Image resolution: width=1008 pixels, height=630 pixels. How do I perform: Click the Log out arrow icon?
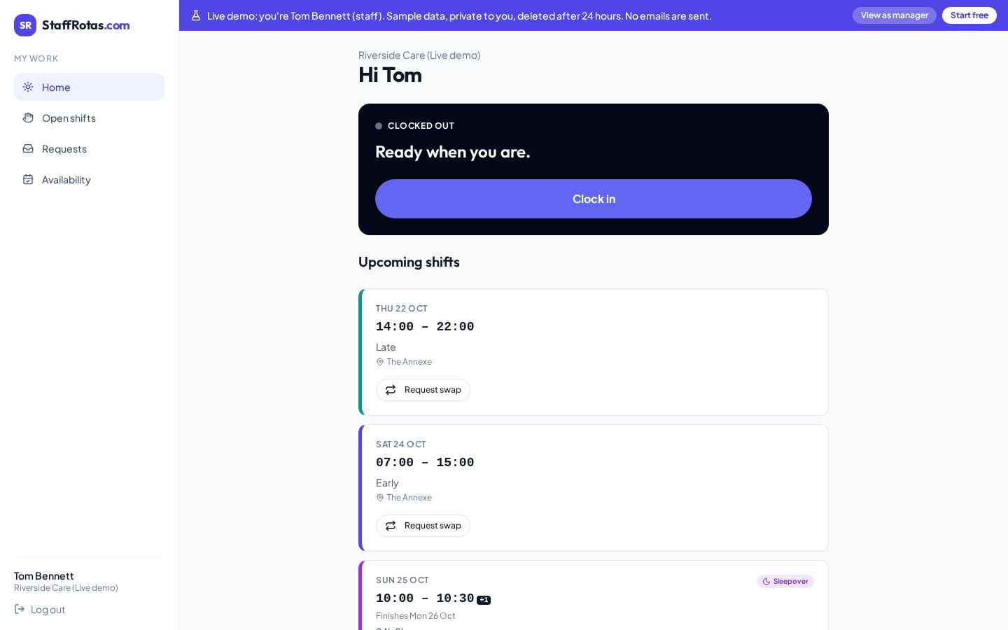tap(20, 609)
